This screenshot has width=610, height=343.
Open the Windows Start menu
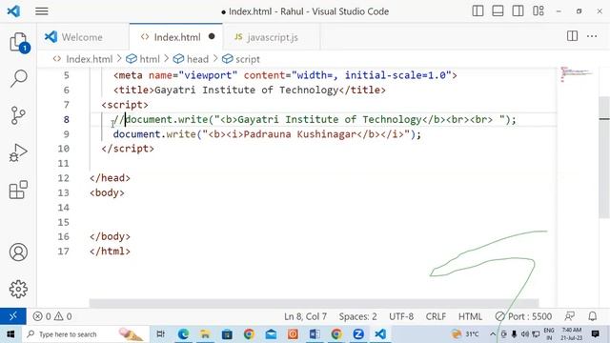[x=10, y=334]
